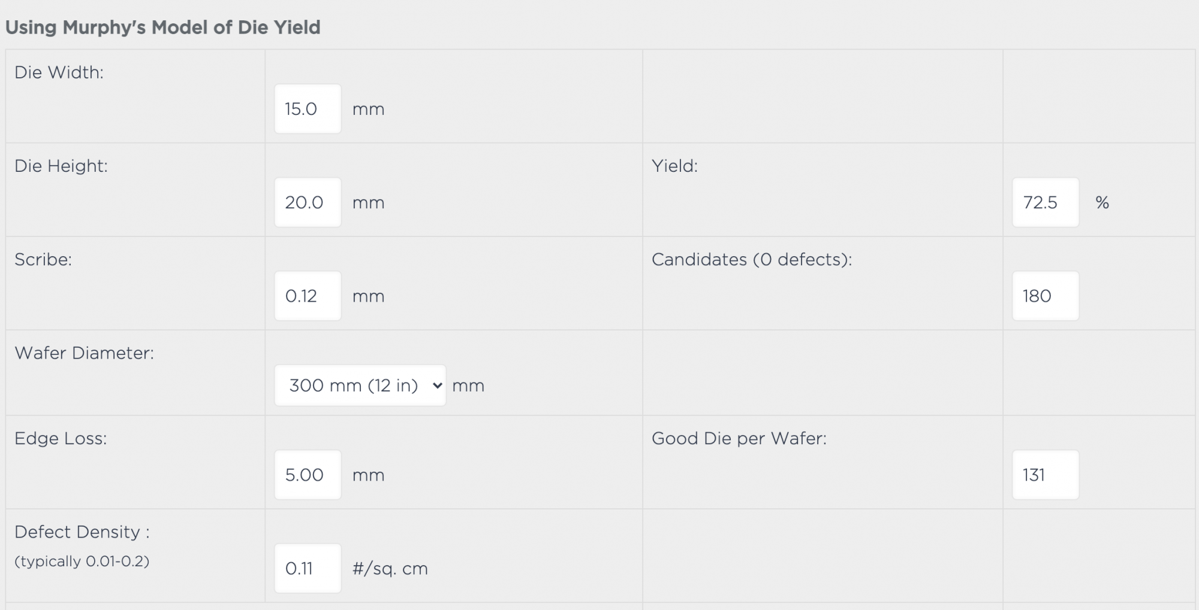The height and width of the screenshot is (610, 1199).
Task: Select the Good Die per Wafer field
Action: click(1046, 475)
